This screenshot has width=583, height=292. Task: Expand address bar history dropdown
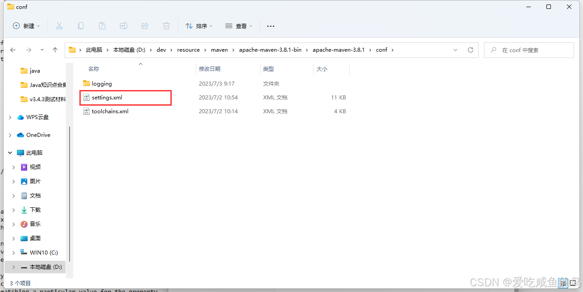tap(455, 50)
